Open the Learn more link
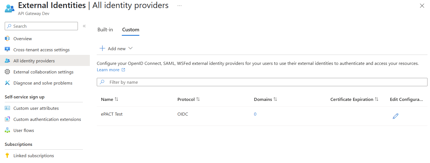The image size is (430, 163). (x=108, y=70)
